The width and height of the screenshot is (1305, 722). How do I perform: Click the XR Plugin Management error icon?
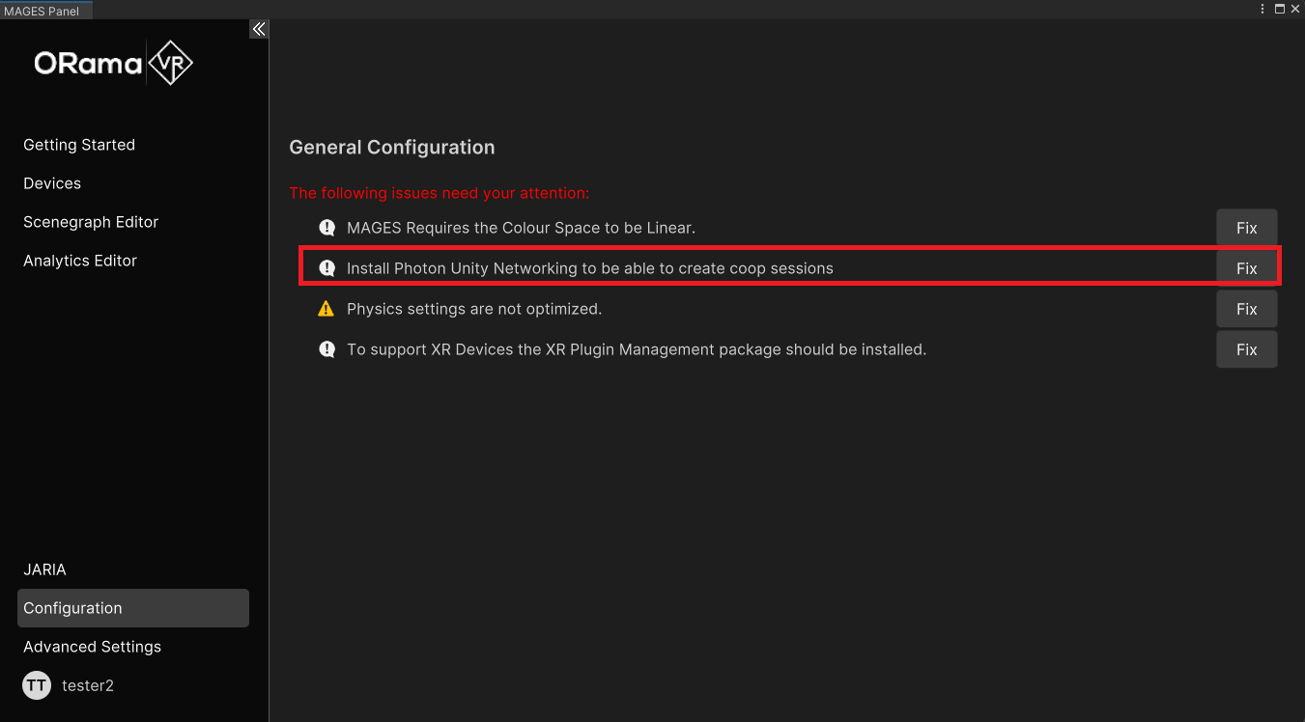[326, 349]
